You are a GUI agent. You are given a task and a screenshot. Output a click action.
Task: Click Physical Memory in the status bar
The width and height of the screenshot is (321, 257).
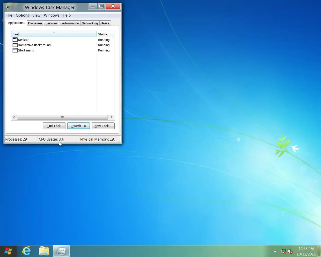[x=98, y=139]
